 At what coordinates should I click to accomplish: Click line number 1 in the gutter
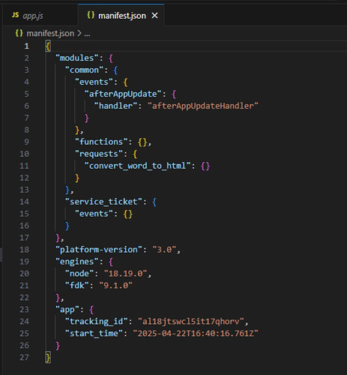(x=26, y=46)
